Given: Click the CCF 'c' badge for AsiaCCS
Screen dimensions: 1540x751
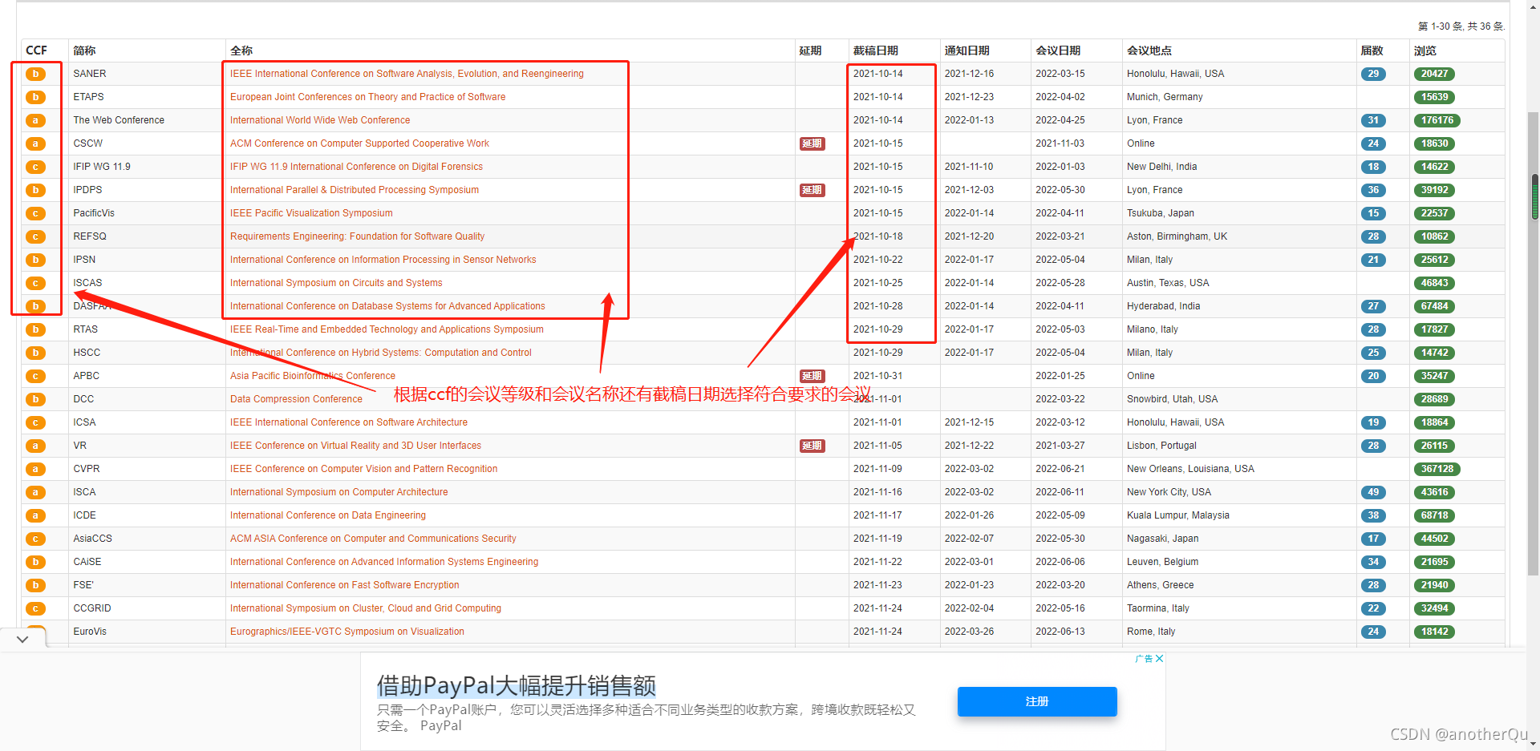Looking at the screenshot, I should 35,539.
